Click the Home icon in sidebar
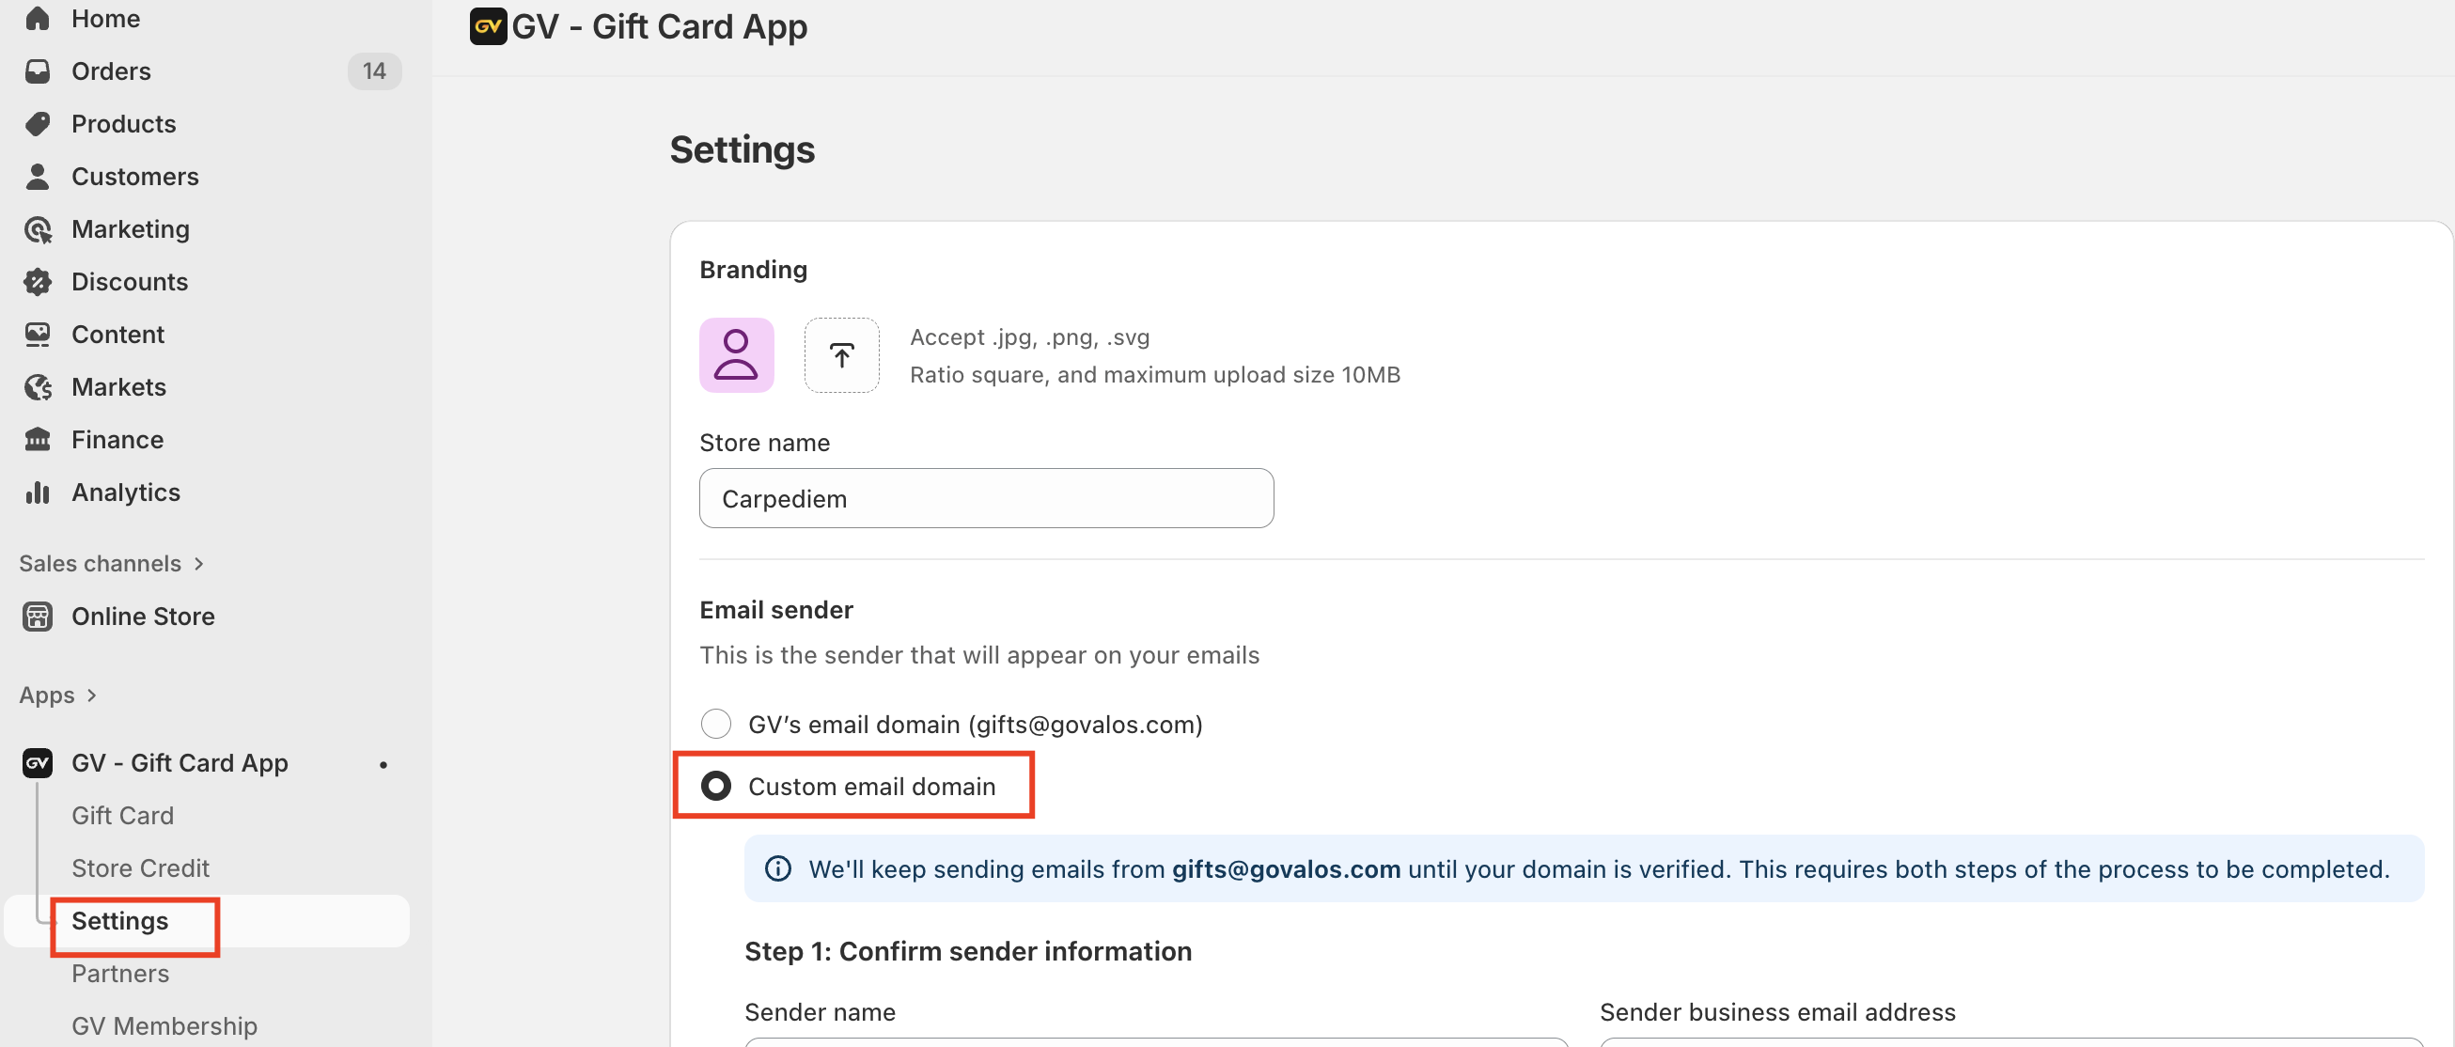2455x1047 pixels. [x=38, y=18]
